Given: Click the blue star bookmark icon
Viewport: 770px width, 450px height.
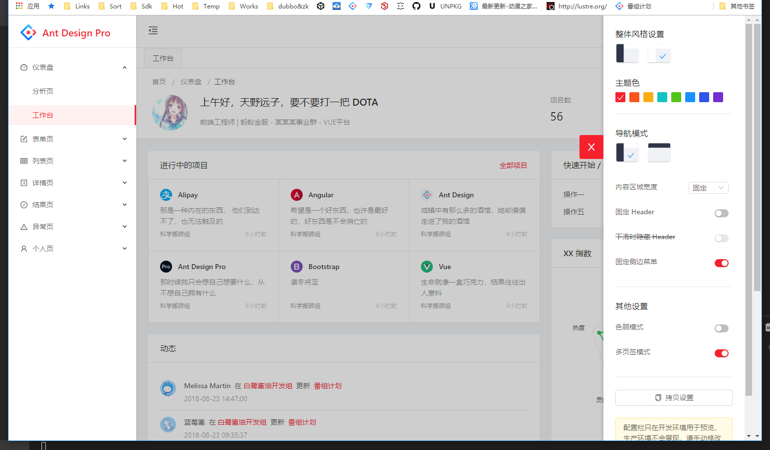Looking at the screenshot, I should point(51,6).
